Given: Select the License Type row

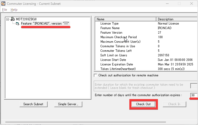Looking at the screenshot, I should 146,24.
